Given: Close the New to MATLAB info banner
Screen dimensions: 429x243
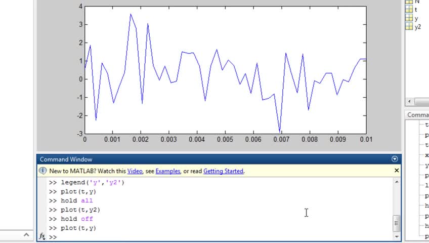Looking at the screenshot, I should (397, 171).
